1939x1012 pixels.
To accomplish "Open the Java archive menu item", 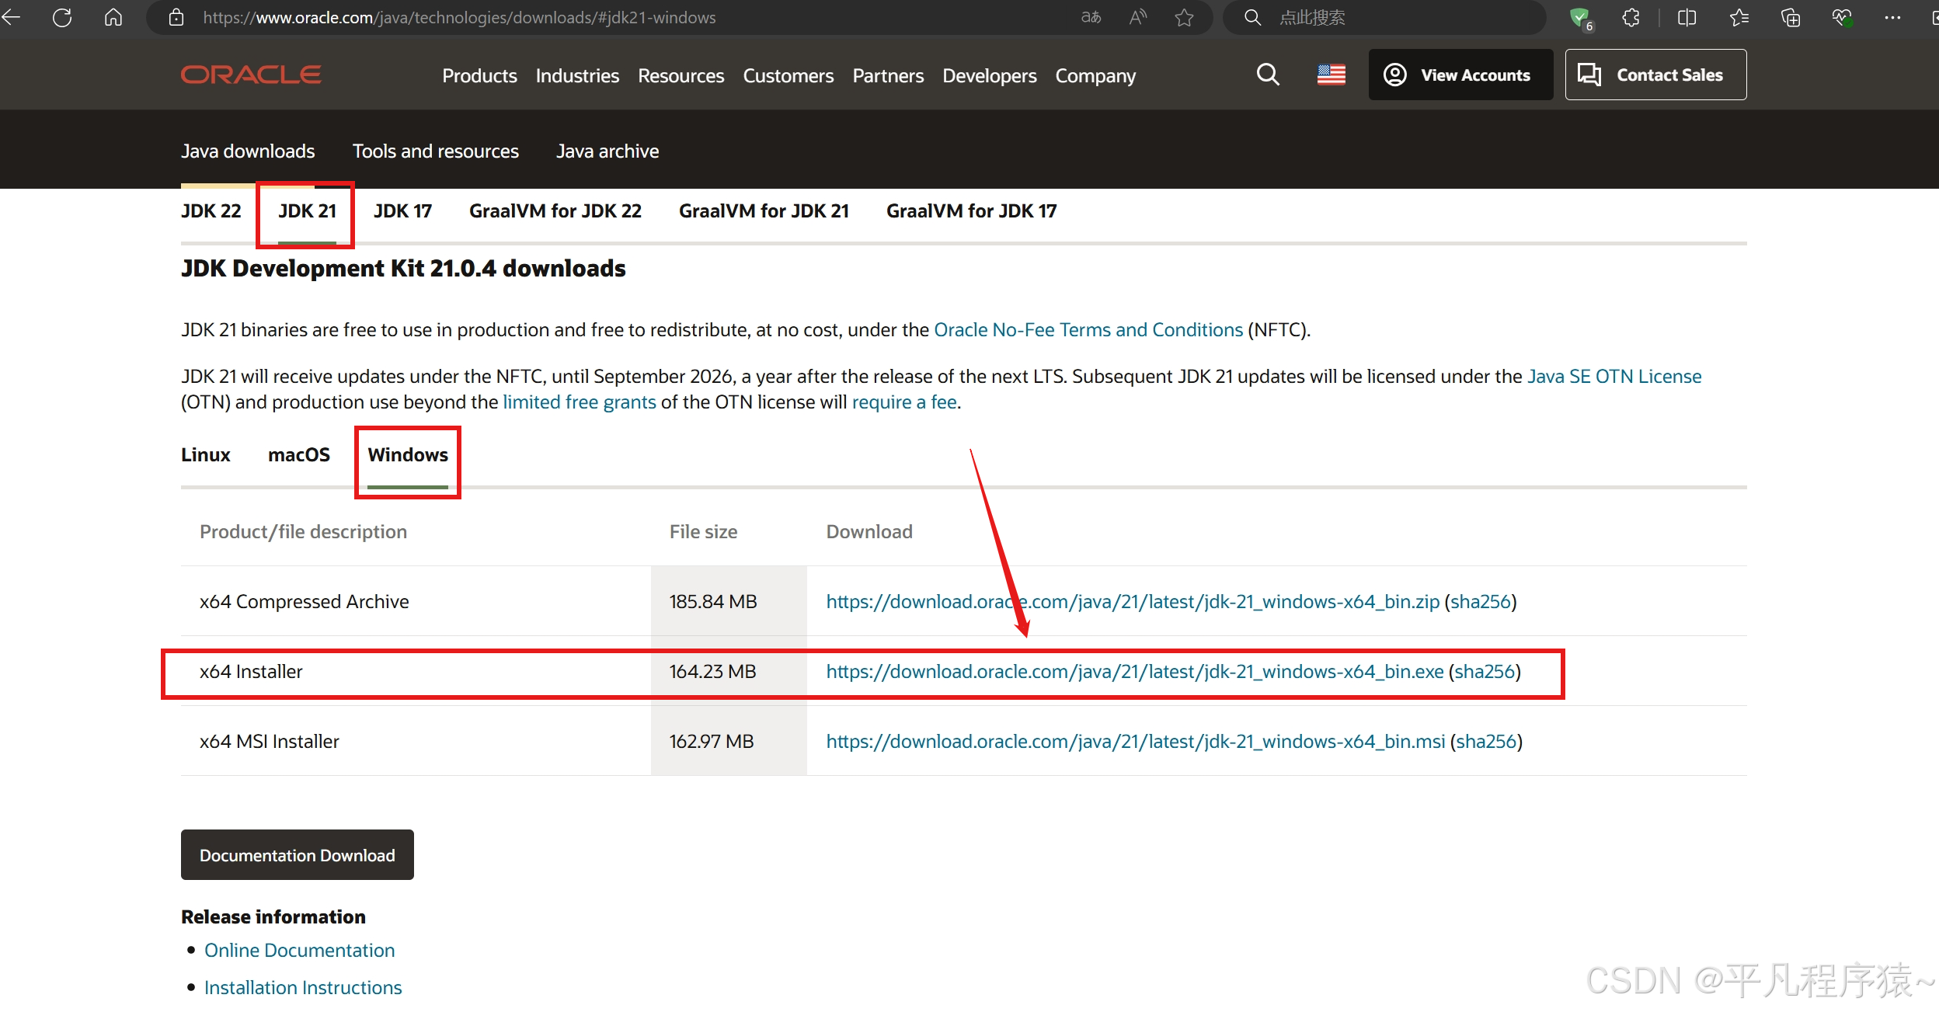I will (x=607, y=151).
